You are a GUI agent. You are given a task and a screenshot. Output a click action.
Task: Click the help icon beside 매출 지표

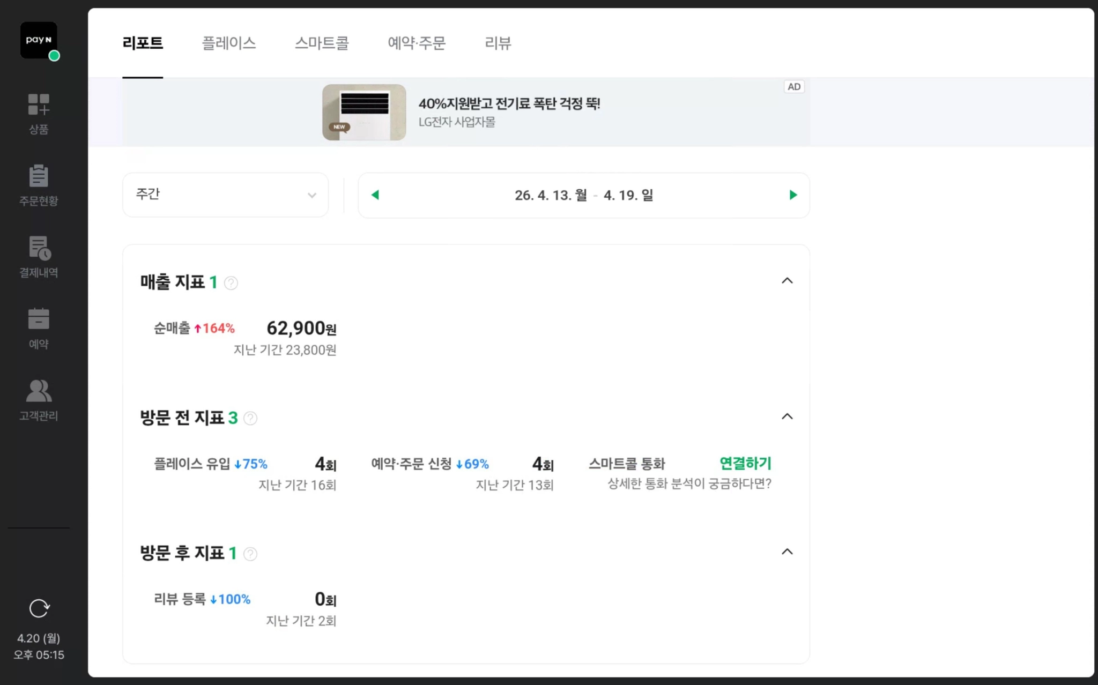coord(231,283)
